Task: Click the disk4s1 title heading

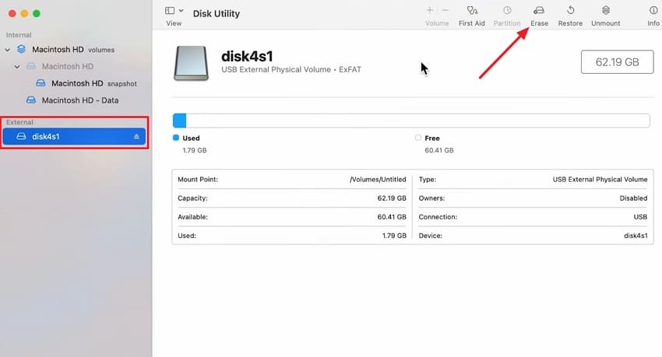Action: point(247,56)
